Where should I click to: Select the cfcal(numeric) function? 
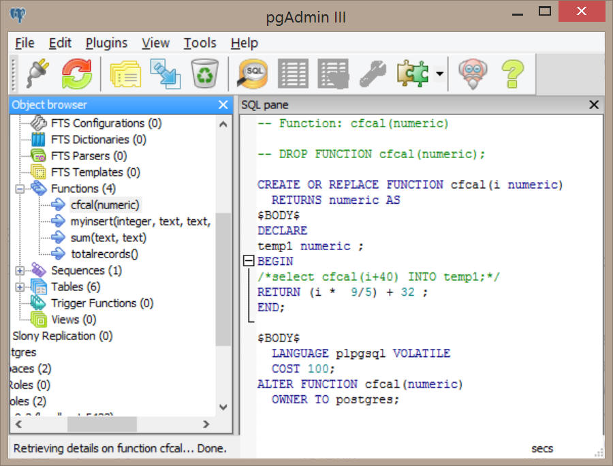[x=105, y=205]
